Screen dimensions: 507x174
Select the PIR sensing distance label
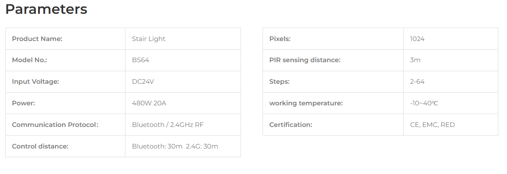point(305,60)
